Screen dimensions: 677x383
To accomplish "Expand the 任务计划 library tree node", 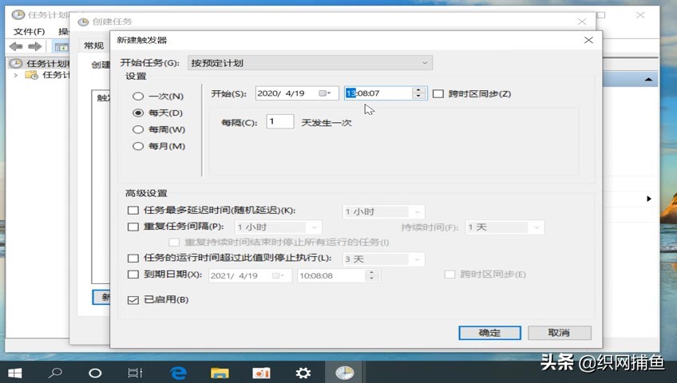I will tap(15, 75).
